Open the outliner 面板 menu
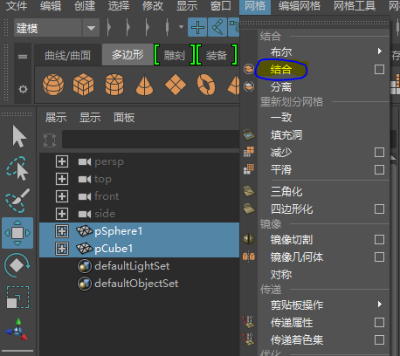This screenshot has width=400, height=356. coord(124,118)
